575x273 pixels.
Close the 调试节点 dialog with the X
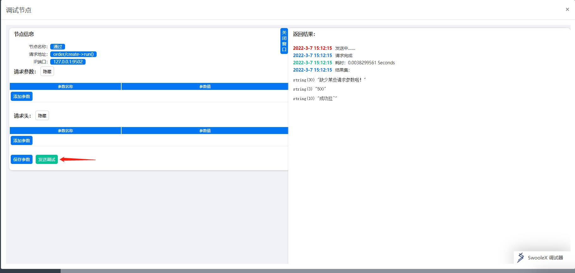[x=567, y=9]
